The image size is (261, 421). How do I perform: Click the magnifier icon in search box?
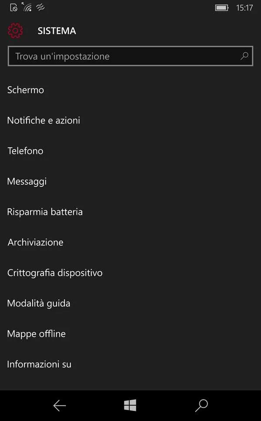(x=244, y=56)
